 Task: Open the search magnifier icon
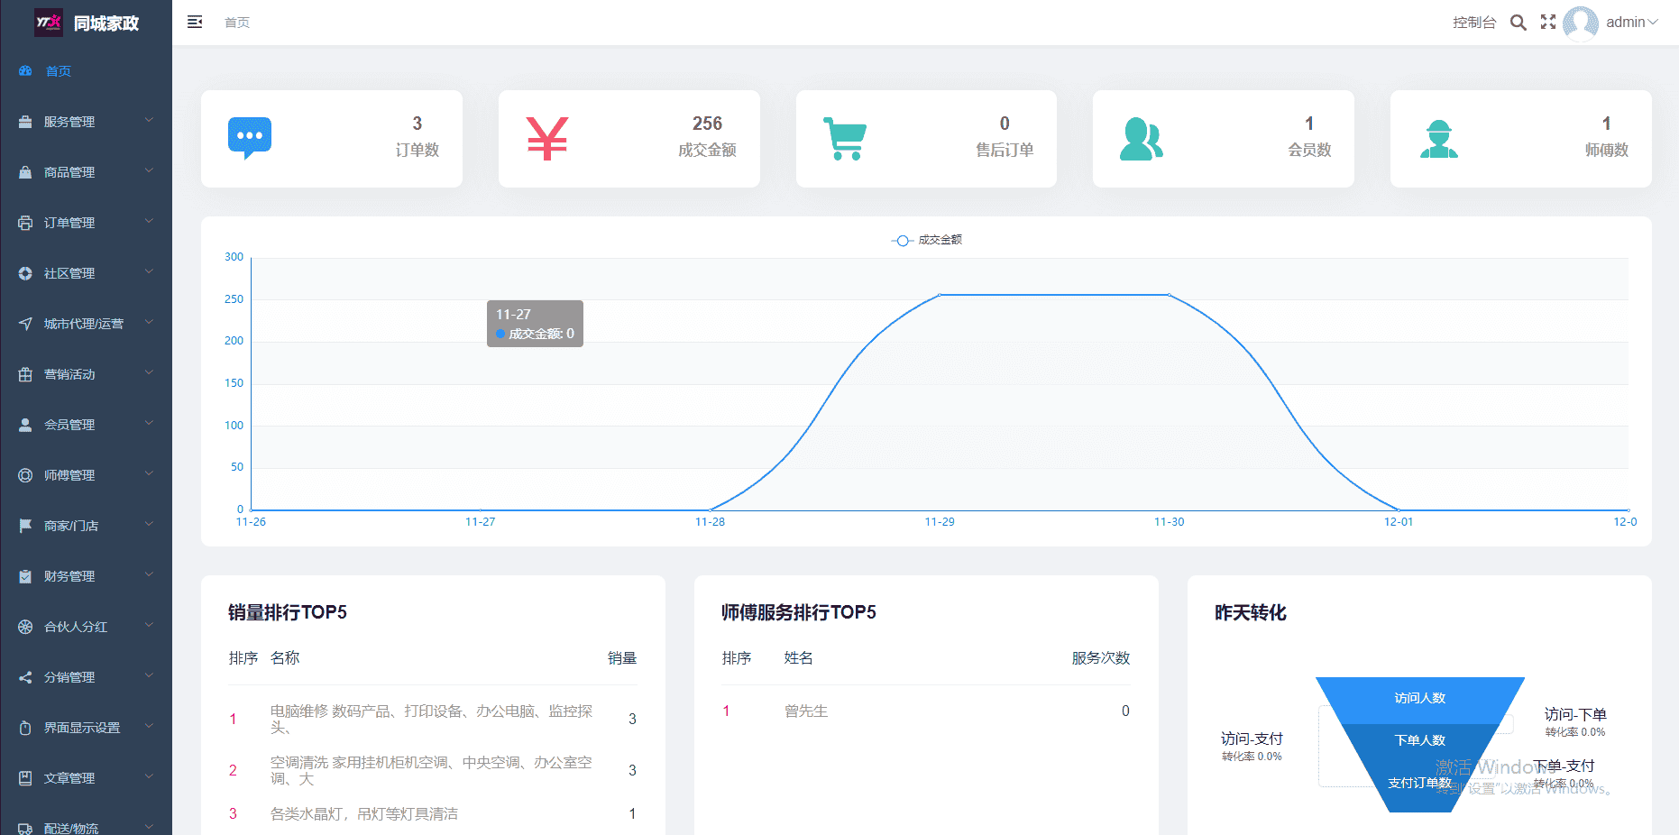(1518, 23)
